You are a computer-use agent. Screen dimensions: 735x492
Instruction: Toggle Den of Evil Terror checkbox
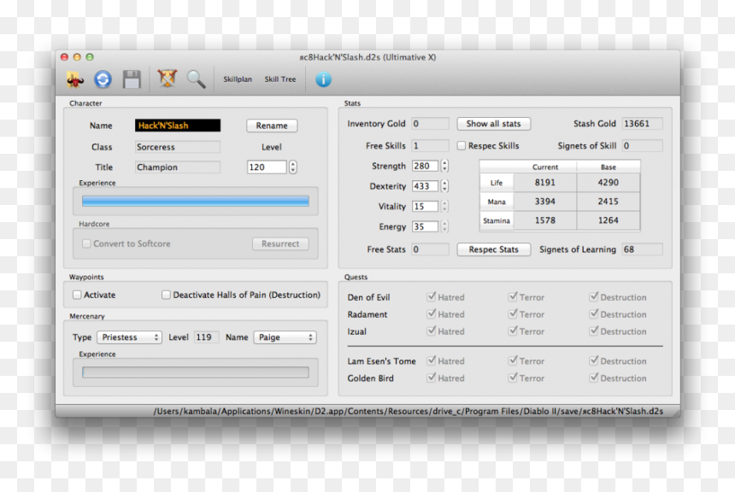pyautogui.click(x=513, y=296)
